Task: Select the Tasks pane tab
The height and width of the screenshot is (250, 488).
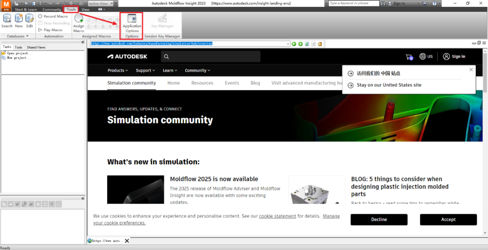Action: click(x=7, y=47)
